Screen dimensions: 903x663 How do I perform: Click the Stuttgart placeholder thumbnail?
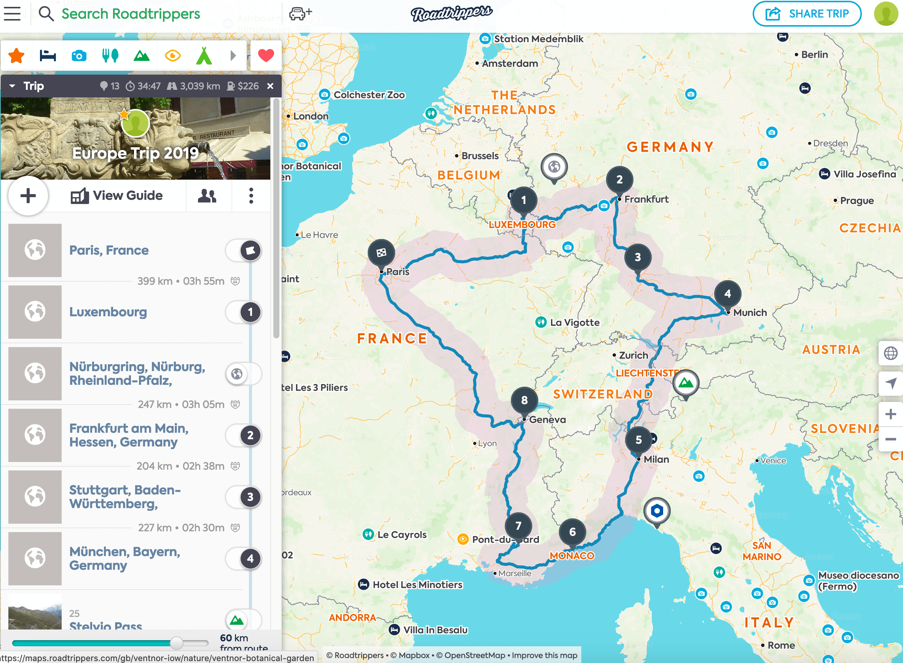tap(35, 497)
